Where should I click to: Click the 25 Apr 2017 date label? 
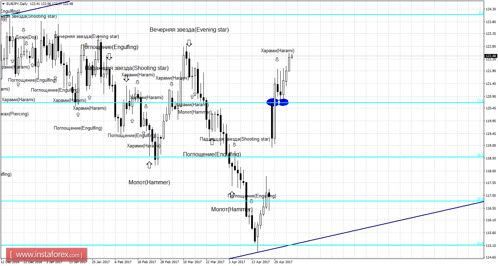[x=284, y=262]
